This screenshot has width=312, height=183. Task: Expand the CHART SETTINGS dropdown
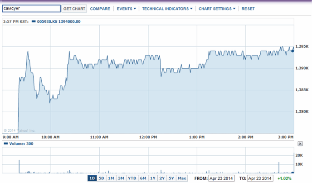tap(217, 9)
